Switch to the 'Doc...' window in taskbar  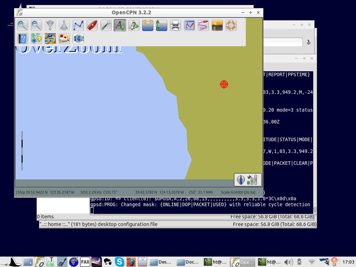[x=187, y=262]
